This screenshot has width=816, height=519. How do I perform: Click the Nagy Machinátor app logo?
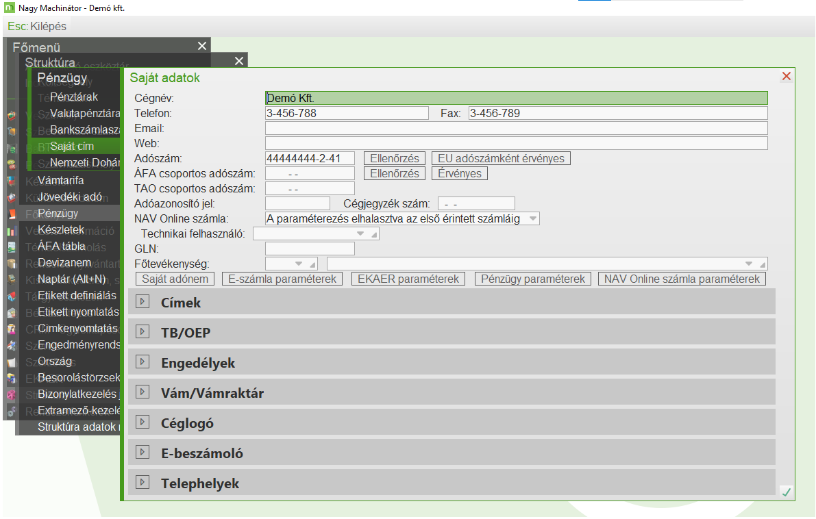(x=10, y=8)
